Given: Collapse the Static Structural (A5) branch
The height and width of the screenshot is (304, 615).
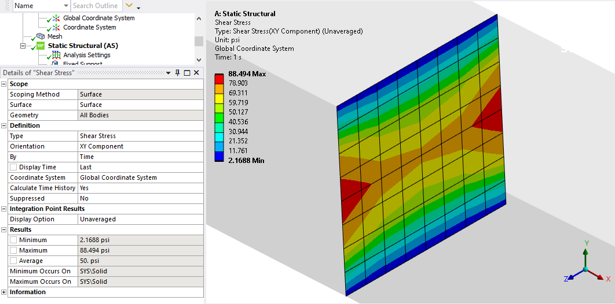Looking at the screenshot, I should click(23, 46).
